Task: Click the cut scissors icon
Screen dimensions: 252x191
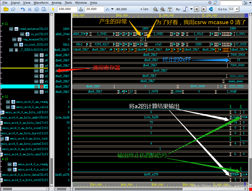Action: (x=30, y=9)
